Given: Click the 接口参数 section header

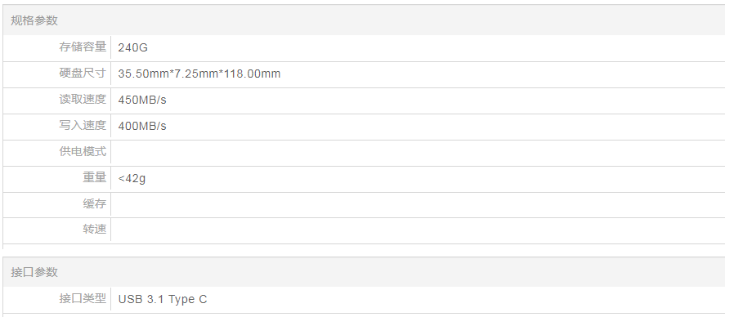Looking at the screenshot, I should (x=34, y=272).
